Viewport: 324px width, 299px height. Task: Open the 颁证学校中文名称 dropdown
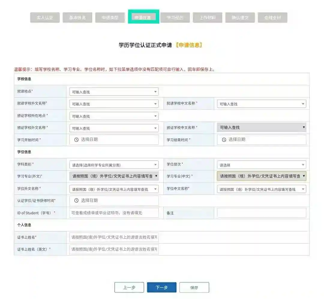click(x=261, y=127)
